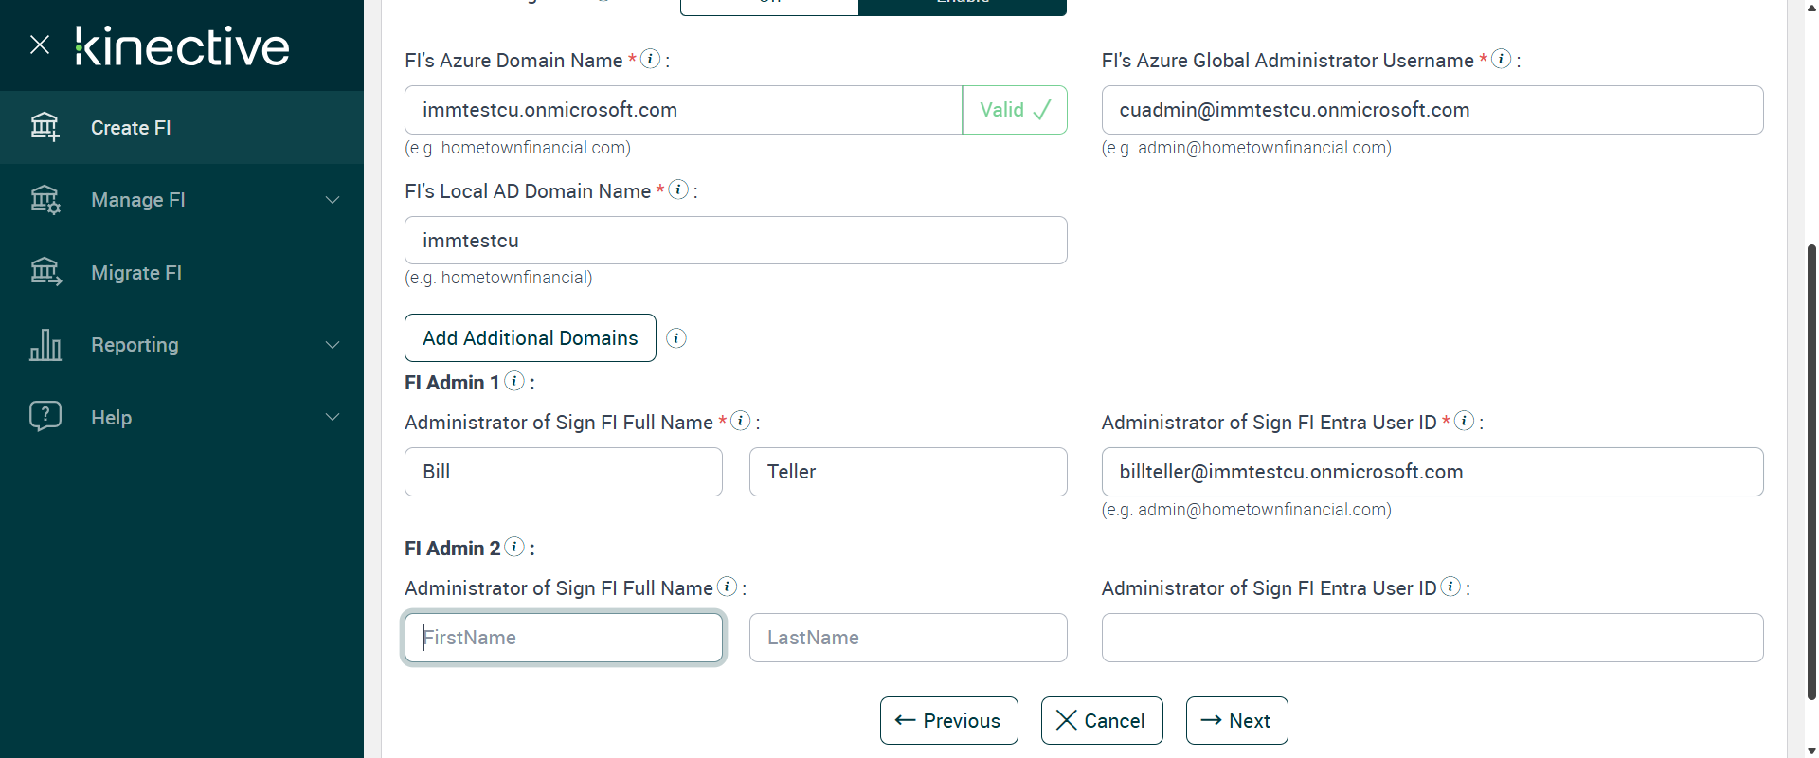The width and height of the screenshot is (1819, 758).
Task: Click the info icon beside Azure Global Administrator Username
Action: tap(1502, 59)
